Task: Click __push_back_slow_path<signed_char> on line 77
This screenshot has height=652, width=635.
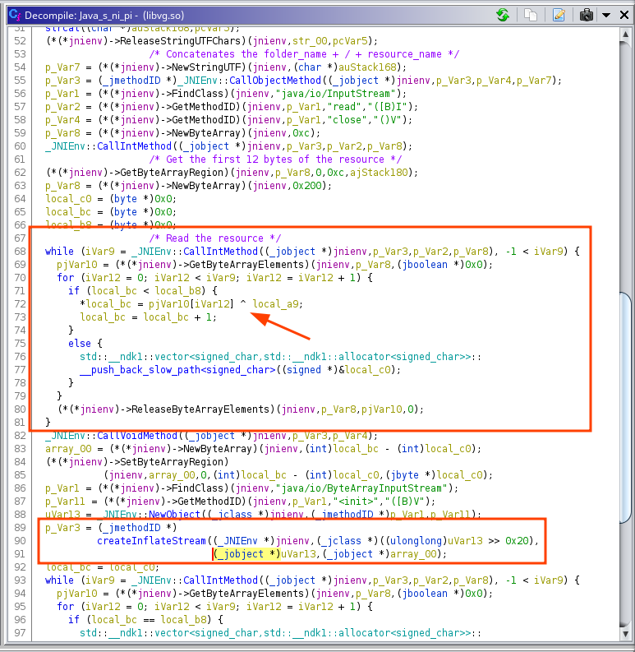Action: [177, 370]
